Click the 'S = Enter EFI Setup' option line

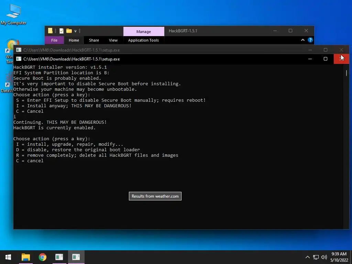click(111, 100)
